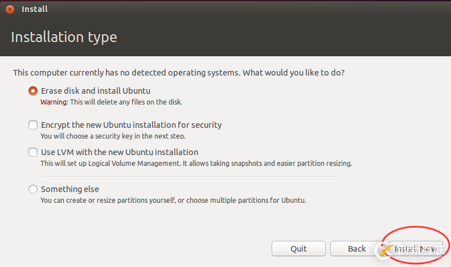Close the Install window

point(10,9)
